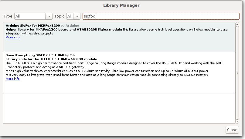Select 'Arduino SigFox for MKRFox1200' library title

33,25
